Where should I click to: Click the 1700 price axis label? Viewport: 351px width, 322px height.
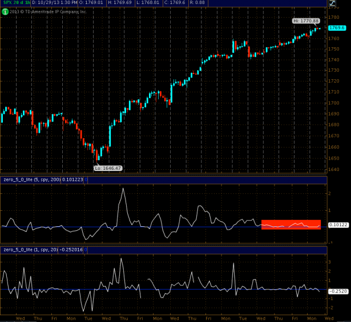point(333,103)
